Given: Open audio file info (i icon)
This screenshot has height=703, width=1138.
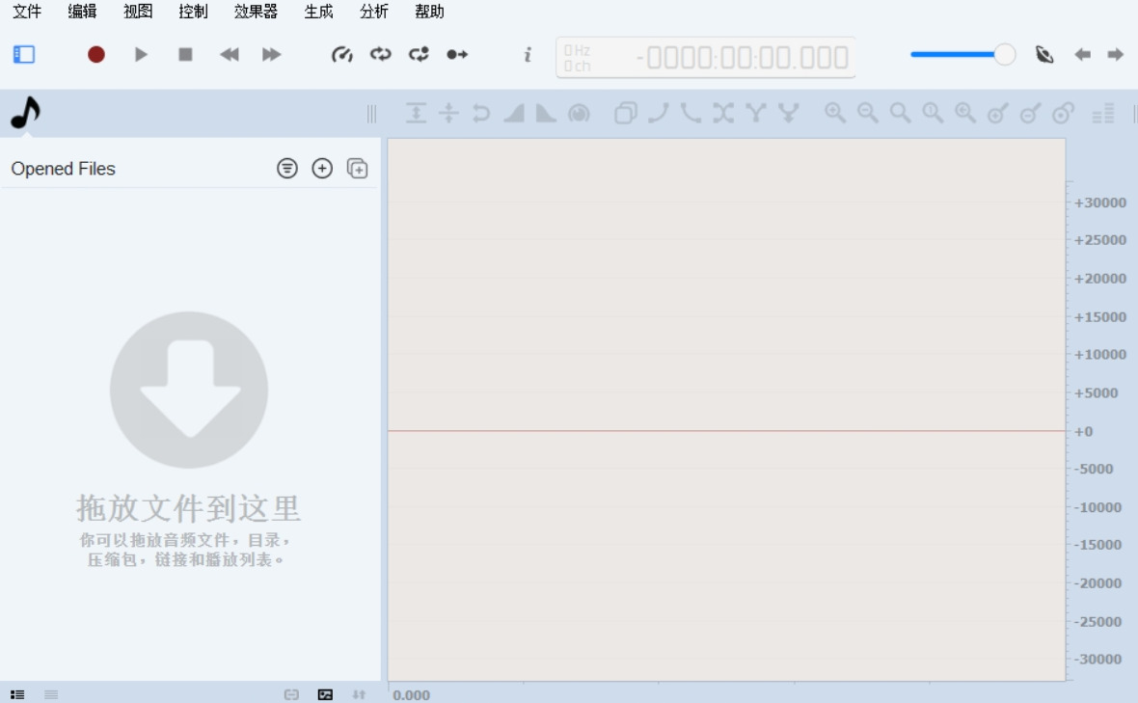Looking at the screenshot, I should (528, 54).
